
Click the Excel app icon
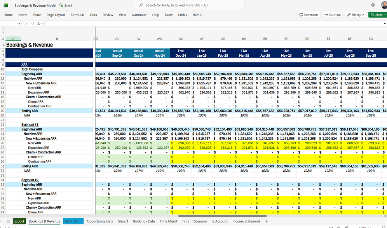[x=6, y=5]
